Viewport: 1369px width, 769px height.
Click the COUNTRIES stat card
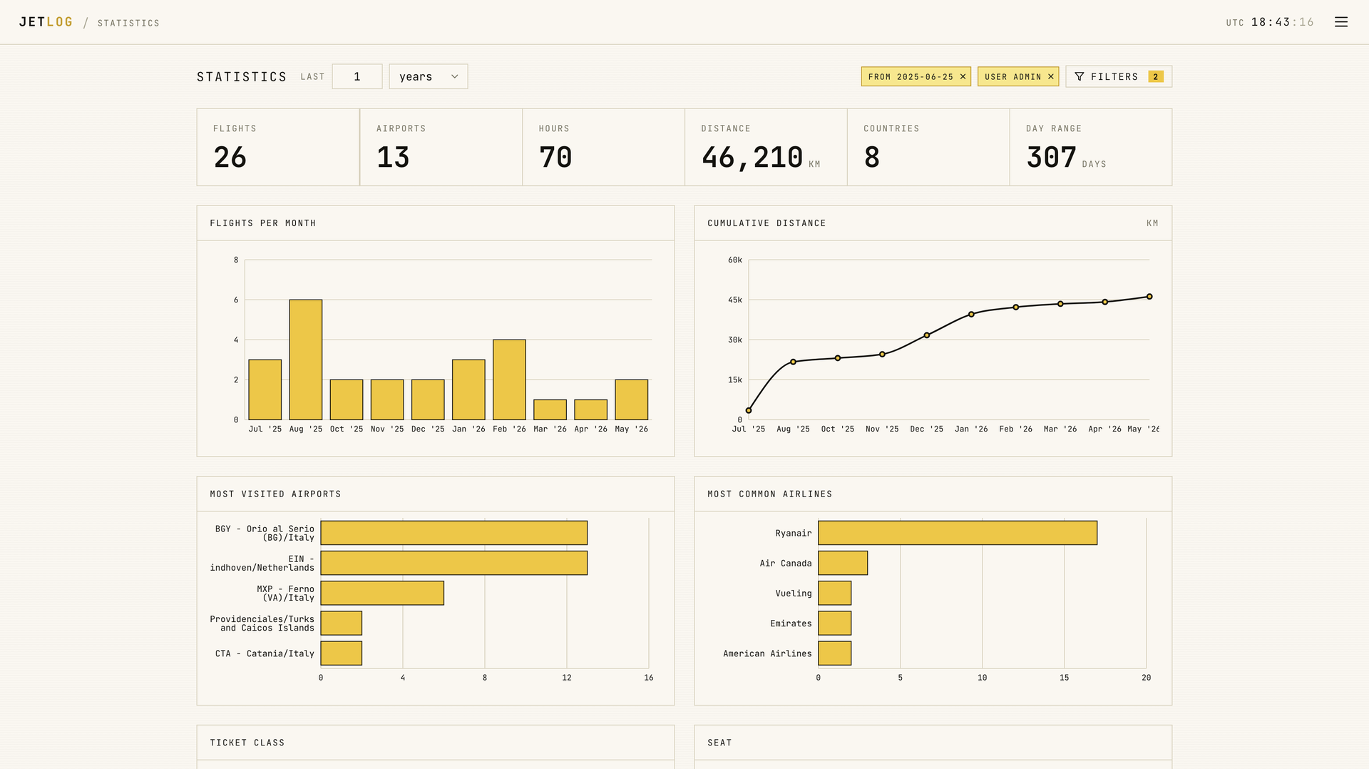(x=928, y=147)
